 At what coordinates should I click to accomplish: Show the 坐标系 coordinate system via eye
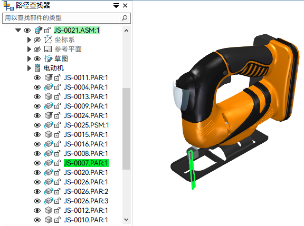(37, 40)
